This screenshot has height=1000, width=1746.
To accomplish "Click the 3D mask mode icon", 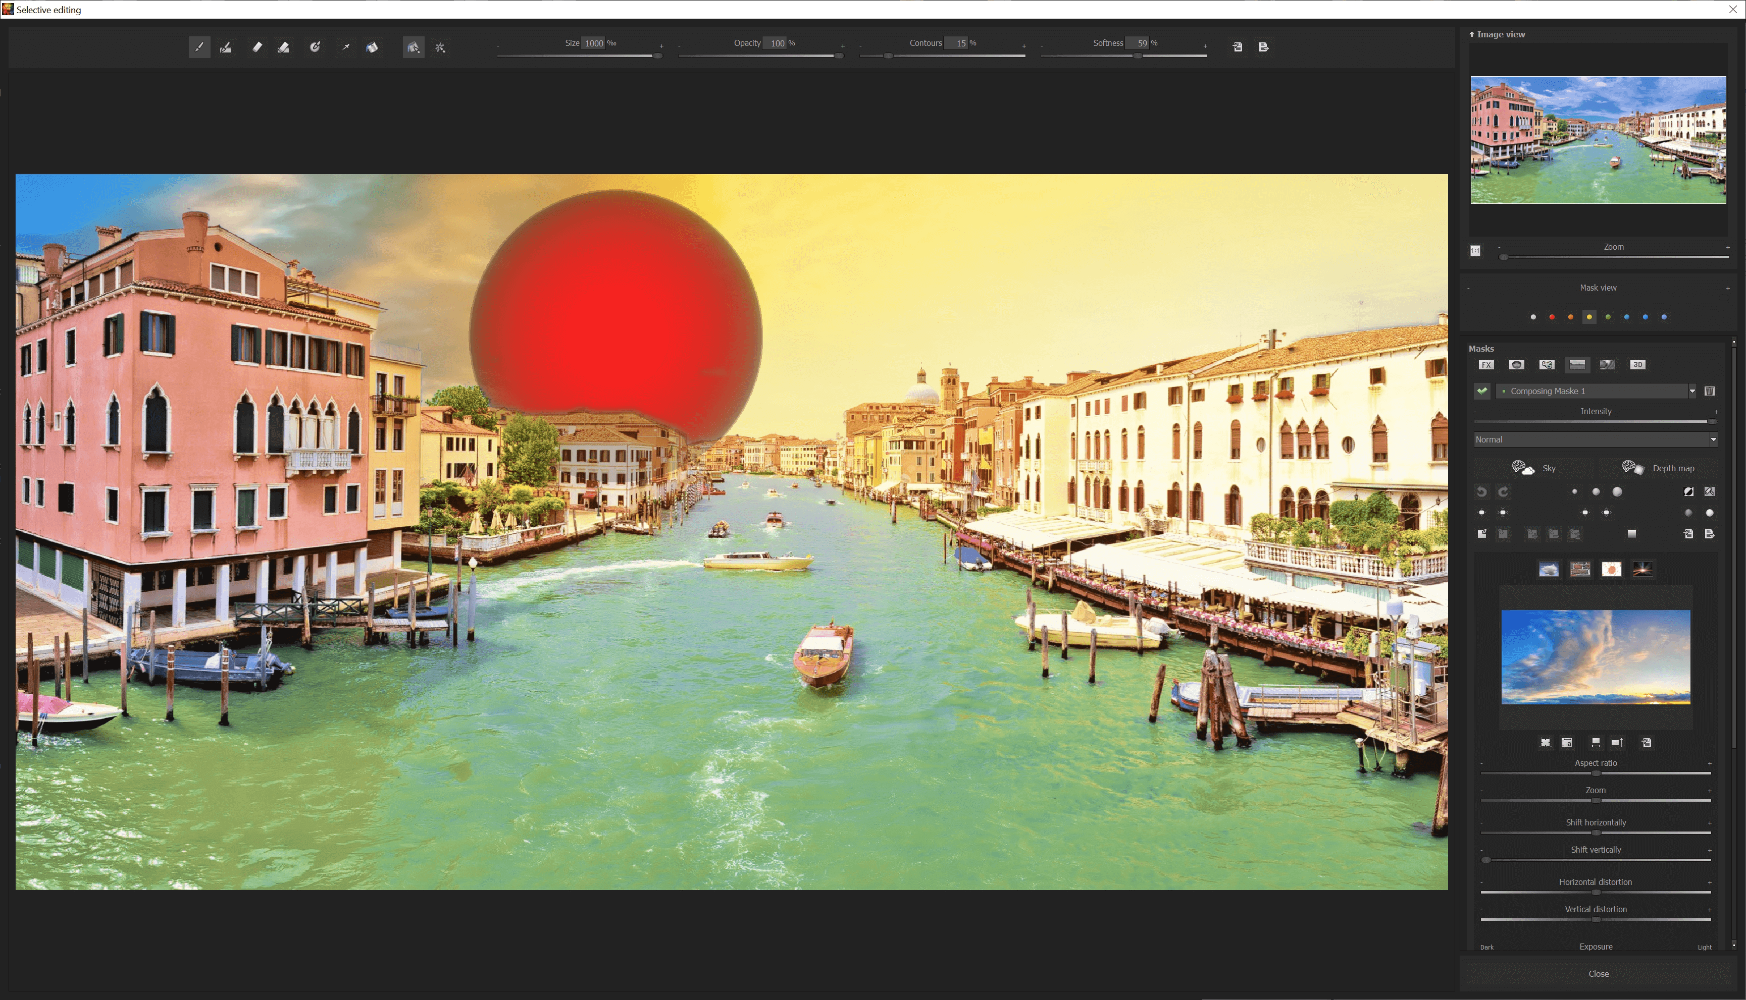I will (1637, 365).
